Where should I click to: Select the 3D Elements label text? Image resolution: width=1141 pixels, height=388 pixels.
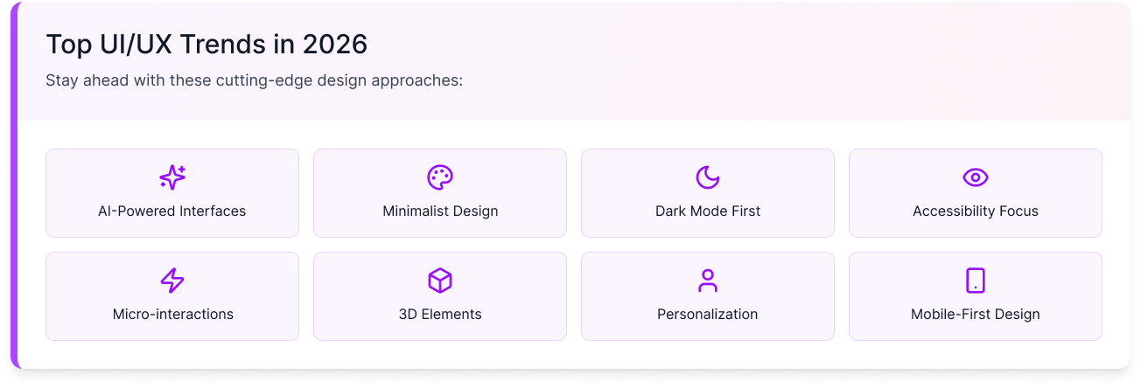[440, 314]
